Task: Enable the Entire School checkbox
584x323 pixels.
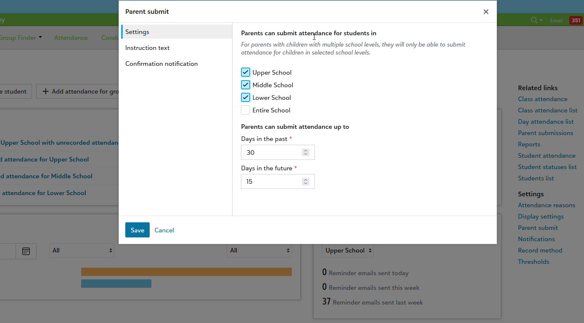Action: [246, 110]
